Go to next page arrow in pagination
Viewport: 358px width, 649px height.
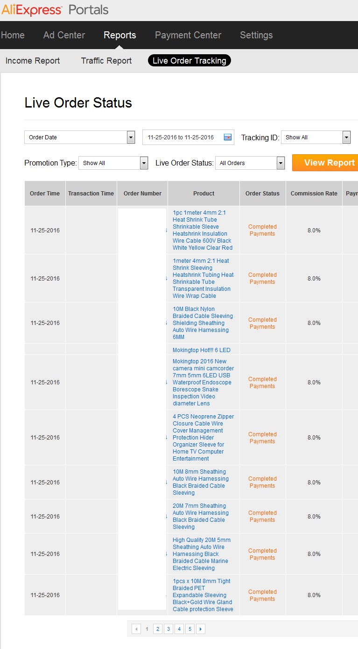pyautogui.click(x=201, y=629)
